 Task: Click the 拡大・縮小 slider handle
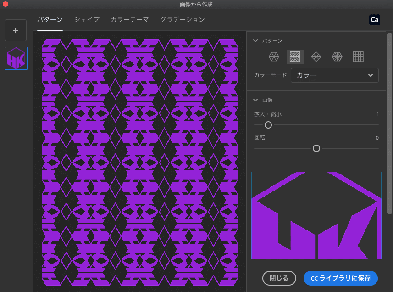[x=268, y=125]
